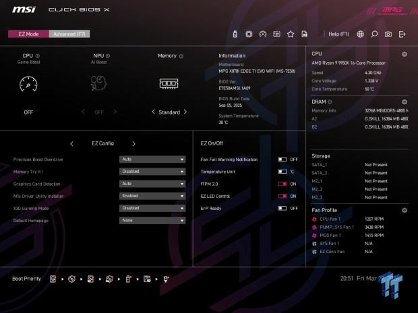Click the NPU AI Boost left arrow
418x313 pixels.
click(x=83, y=112)
